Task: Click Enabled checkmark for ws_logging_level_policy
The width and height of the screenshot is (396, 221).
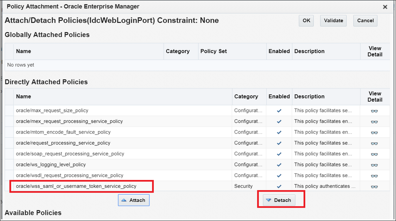Action: coord(279,165)
